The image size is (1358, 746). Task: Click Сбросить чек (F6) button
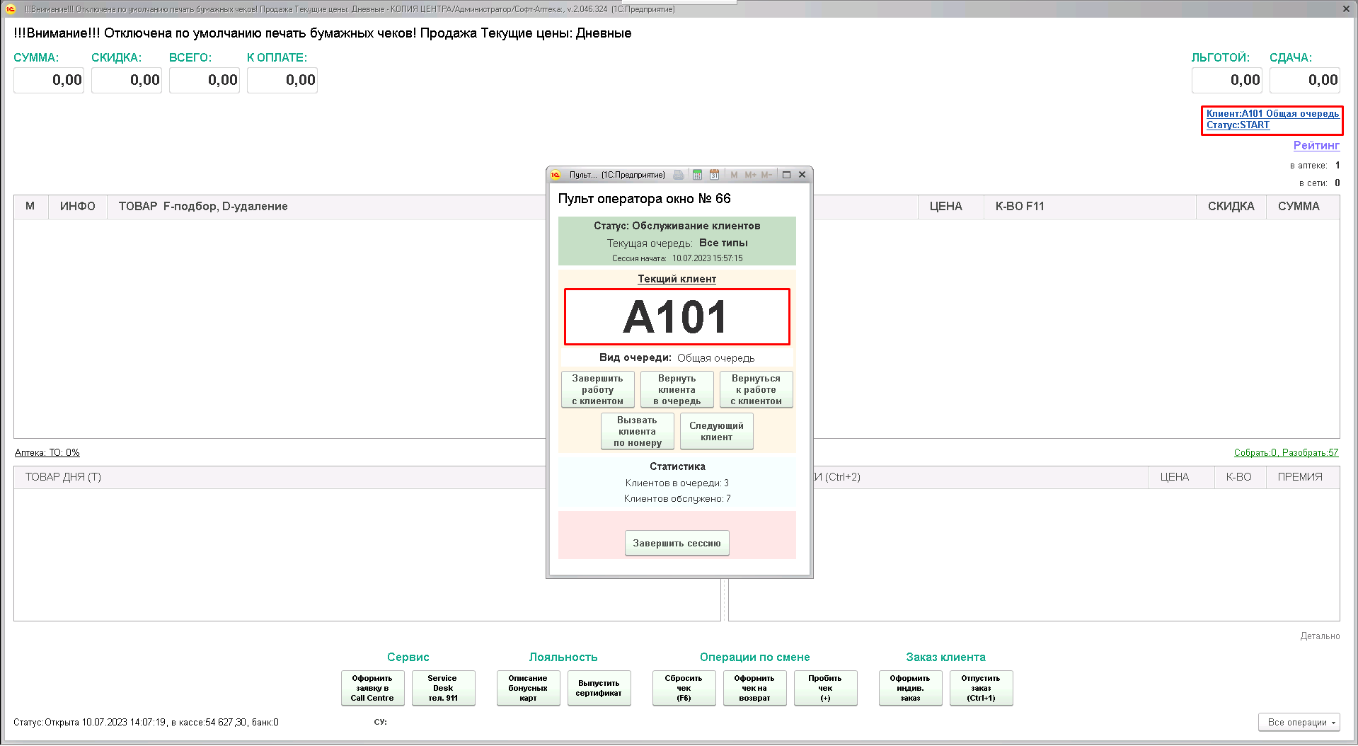tap(684, 688)
